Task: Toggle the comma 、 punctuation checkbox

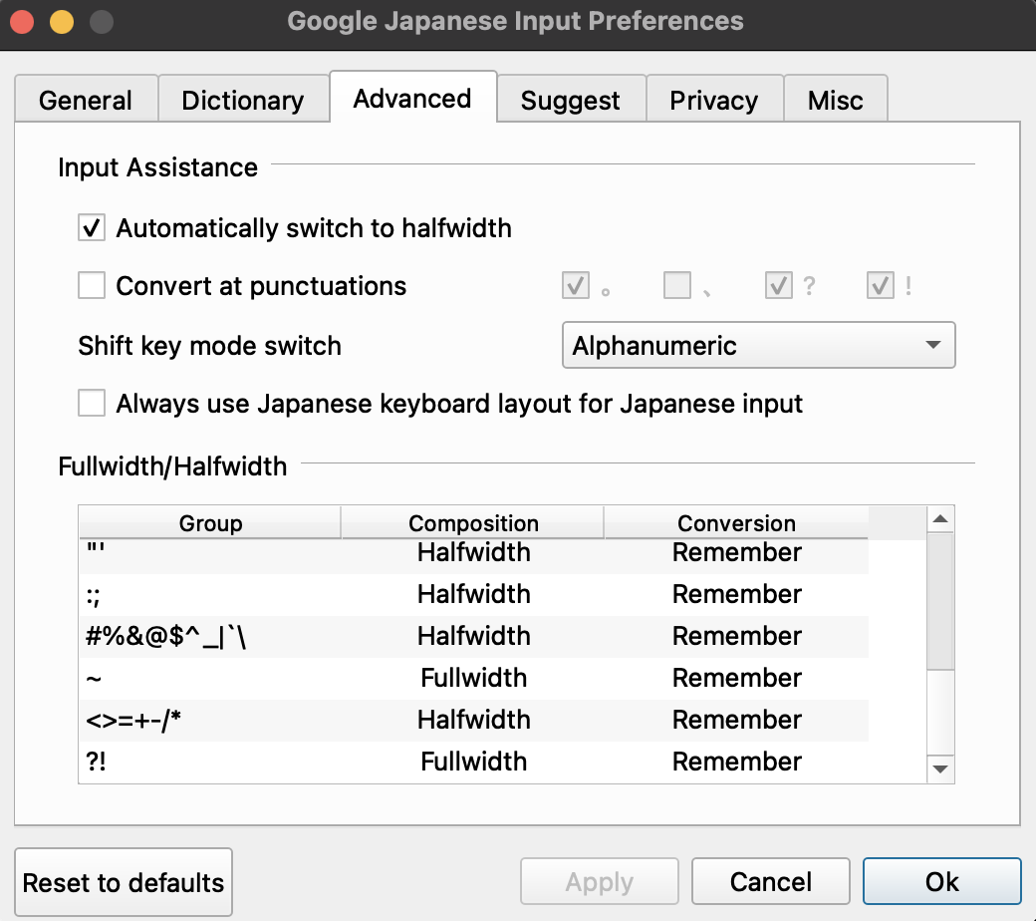Action: click(677, 286)
